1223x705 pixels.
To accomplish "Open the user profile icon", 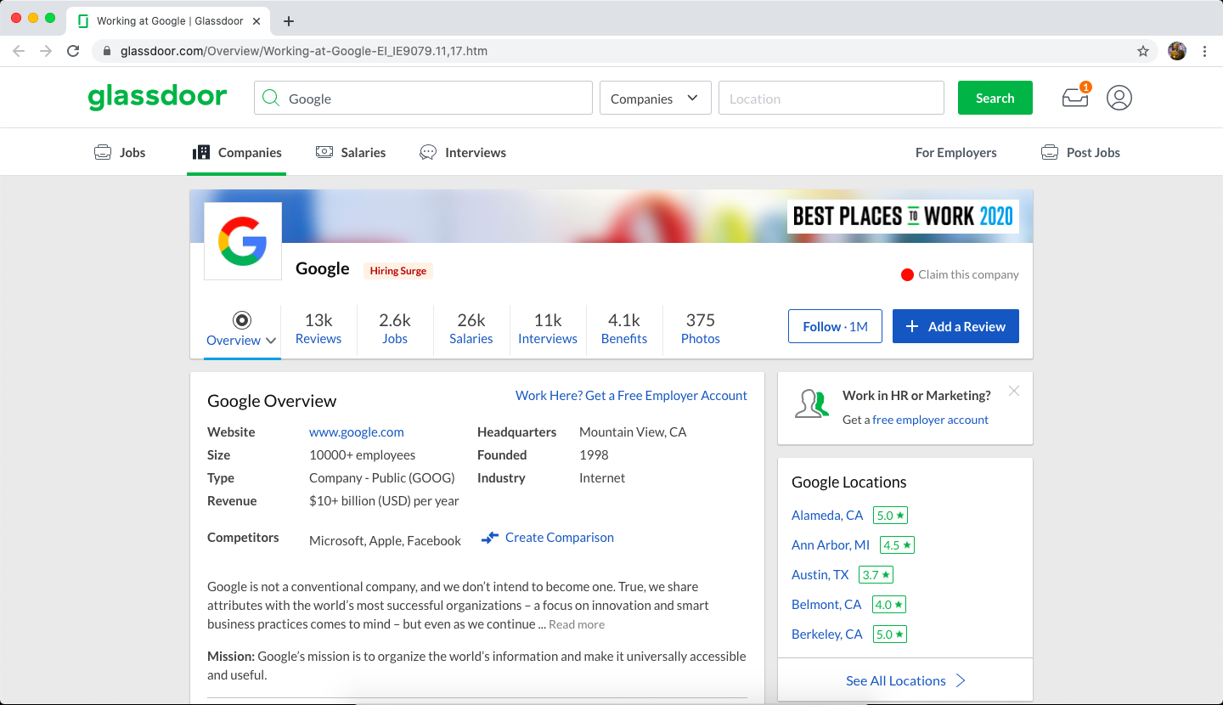I will pos(1119,98).
